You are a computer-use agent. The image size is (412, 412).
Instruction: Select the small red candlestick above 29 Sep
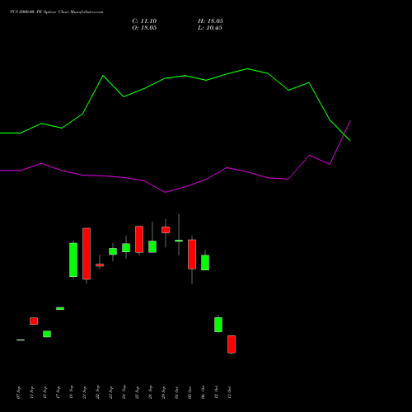166,230
